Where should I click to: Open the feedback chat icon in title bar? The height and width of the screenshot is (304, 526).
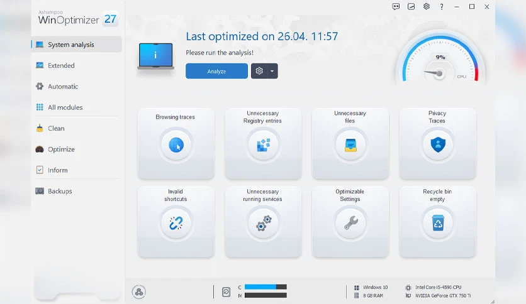pyautogui.click(x=396, y=7)
